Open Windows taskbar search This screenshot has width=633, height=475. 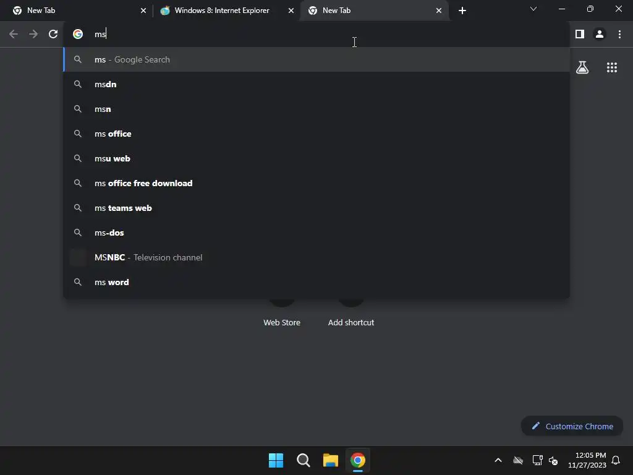point(303,460)
